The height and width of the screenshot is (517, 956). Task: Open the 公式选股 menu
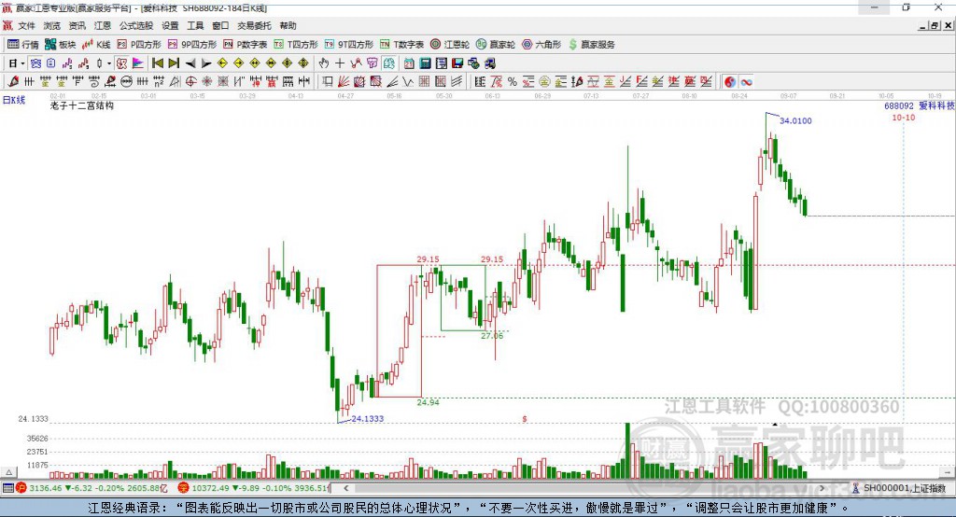pyautogui.click(x=136, y=25)
